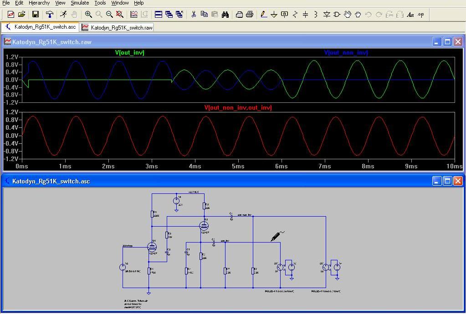Image resolution: width=466 pixels, height=314 pixels.
Task: Click the Print icon in the toolbar
Action: tap(250, 14)
